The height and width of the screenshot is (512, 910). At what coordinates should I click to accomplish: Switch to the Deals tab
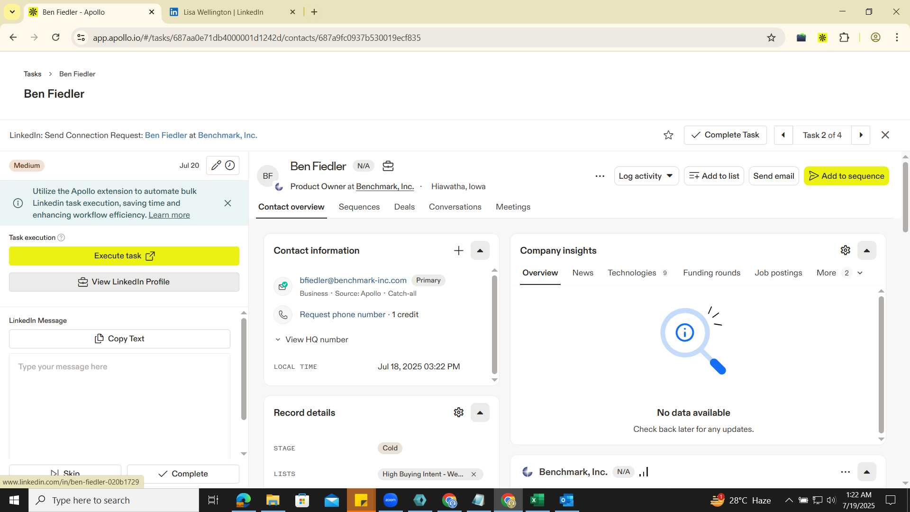(x=404, y=207)
